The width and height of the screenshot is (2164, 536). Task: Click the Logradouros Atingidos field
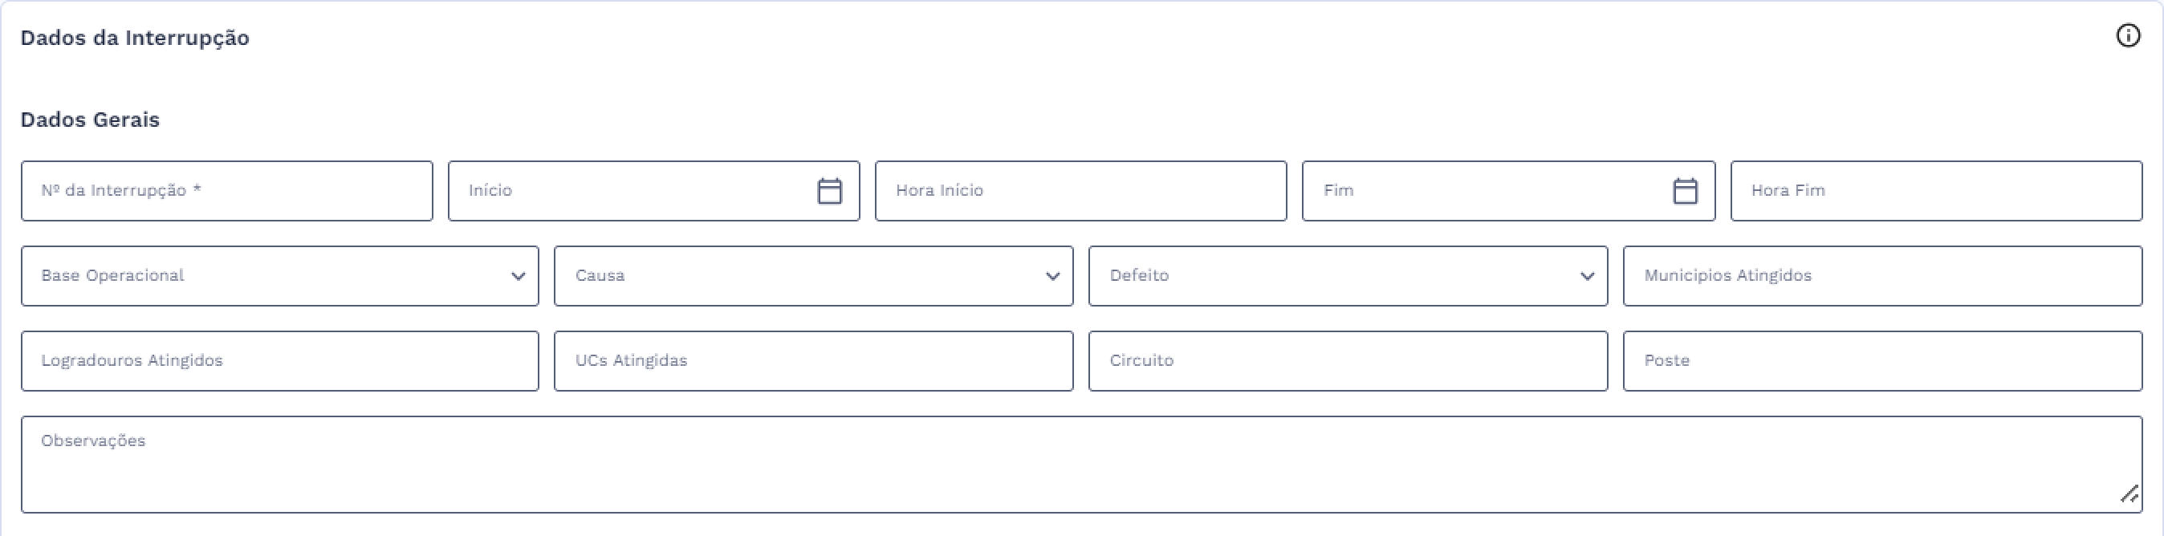(x=280, y=361)
